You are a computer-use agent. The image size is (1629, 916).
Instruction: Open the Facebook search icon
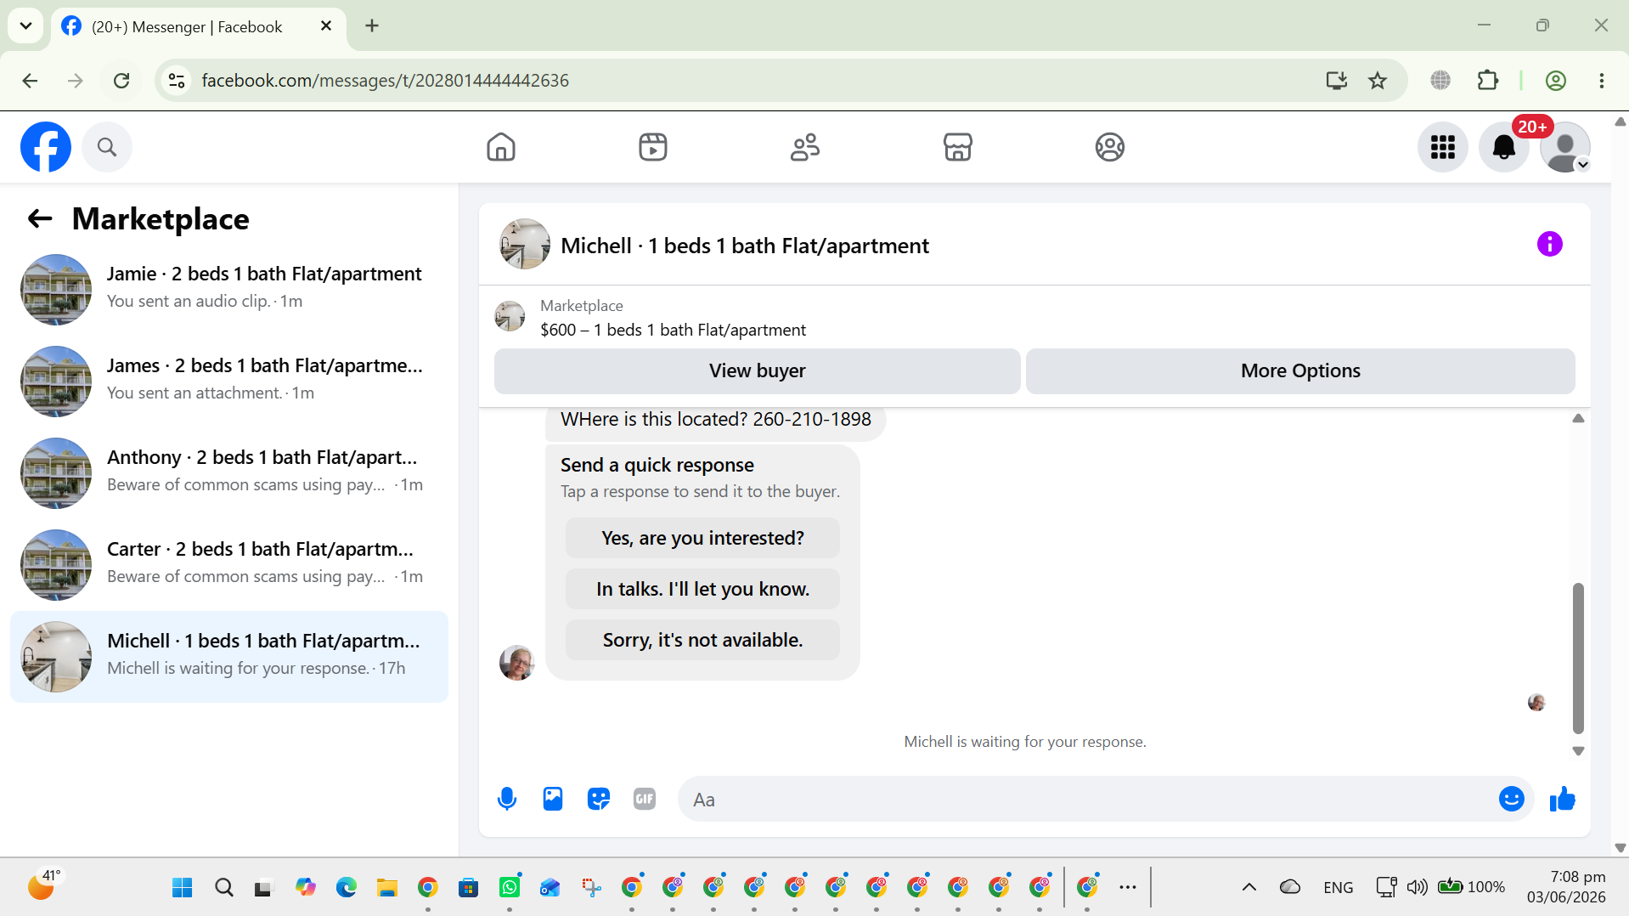coord(107,147)
